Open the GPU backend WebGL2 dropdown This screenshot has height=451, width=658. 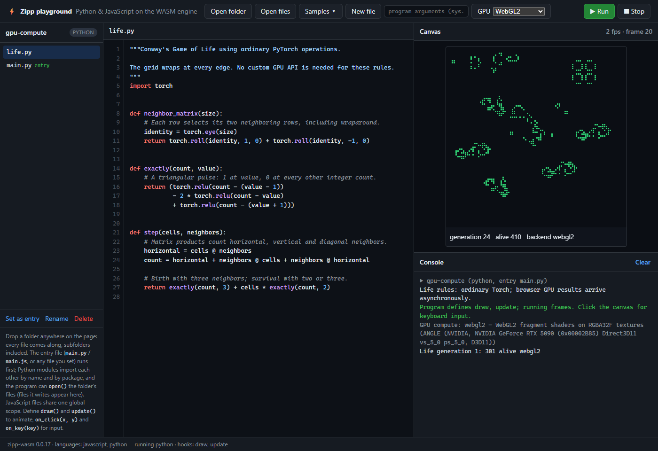pyautogui.click(x=519, y=11)
